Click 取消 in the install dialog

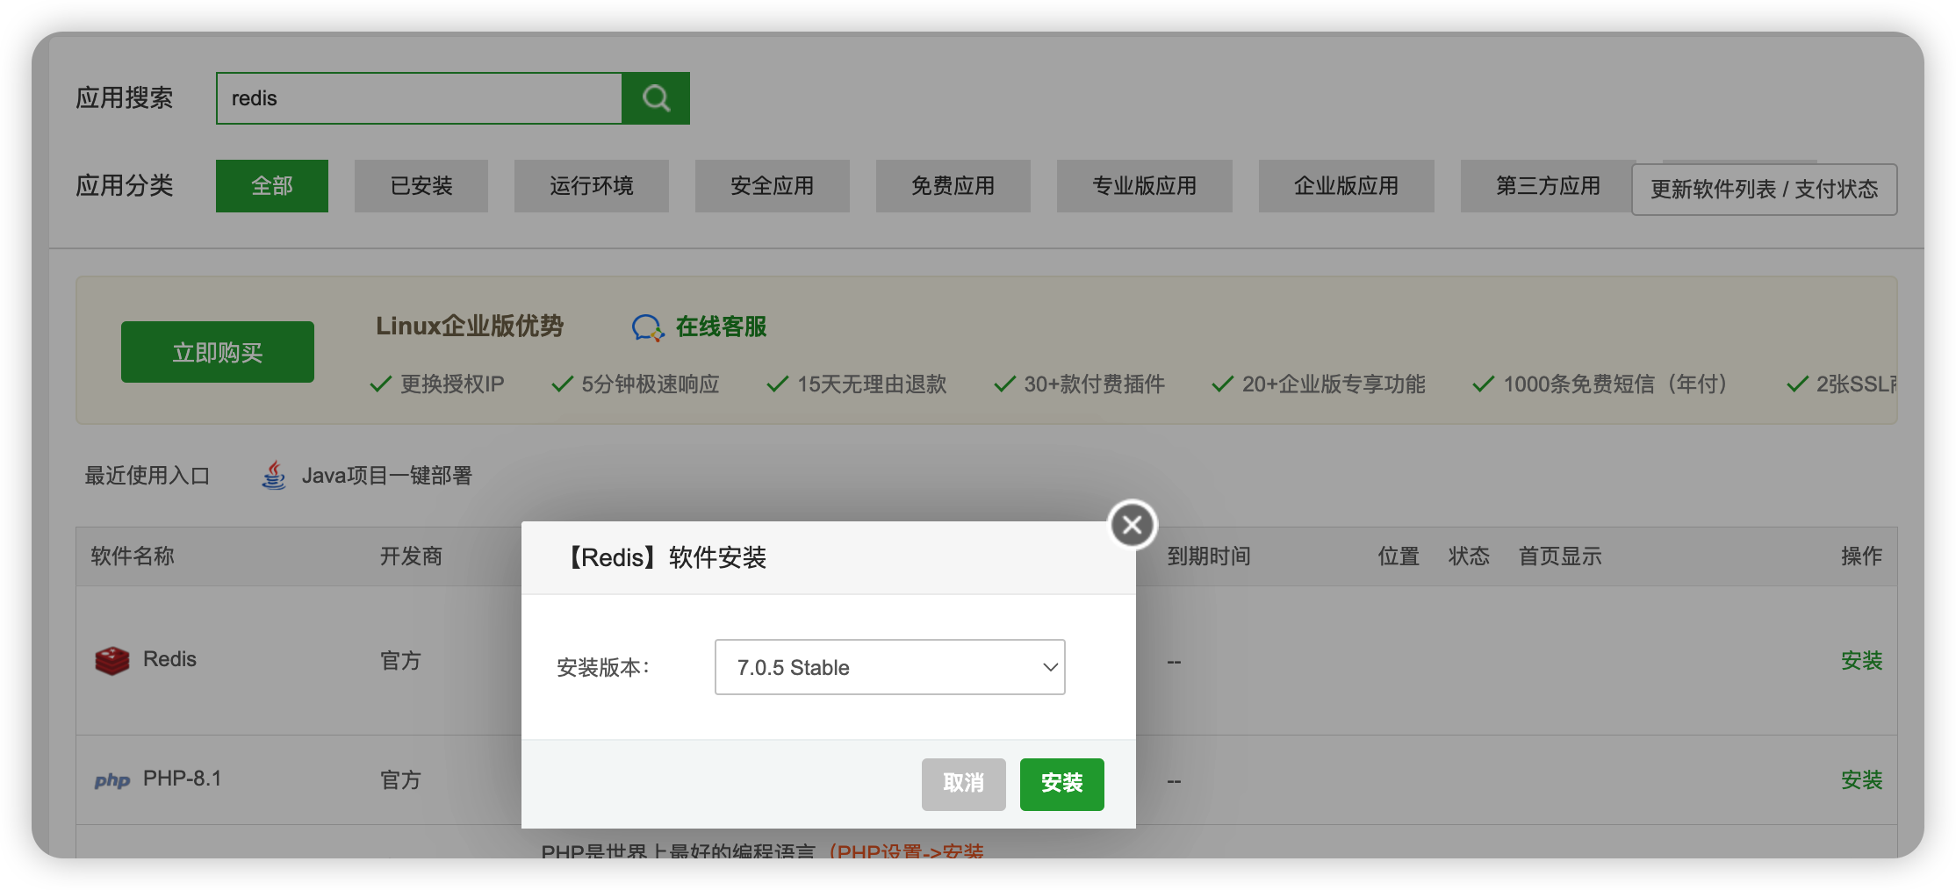[x=964, y=784]
